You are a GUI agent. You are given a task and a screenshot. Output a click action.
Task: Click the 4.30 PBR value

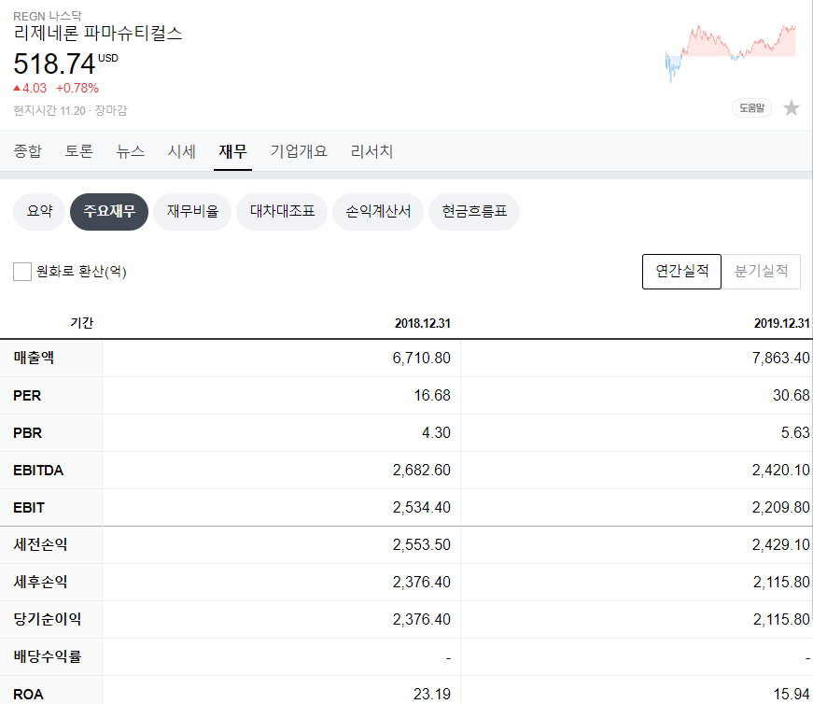pos(436,432)
